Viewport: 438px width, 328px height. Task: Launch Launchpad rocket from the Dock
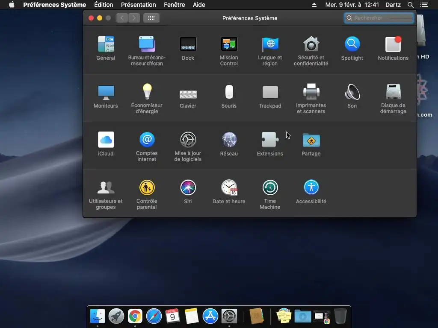(x=116, y=316)
